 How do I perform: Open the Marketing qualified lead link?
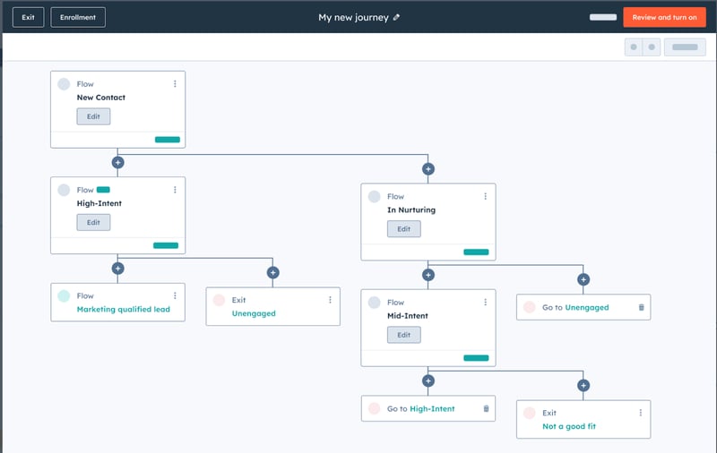[x=123, y=309]
